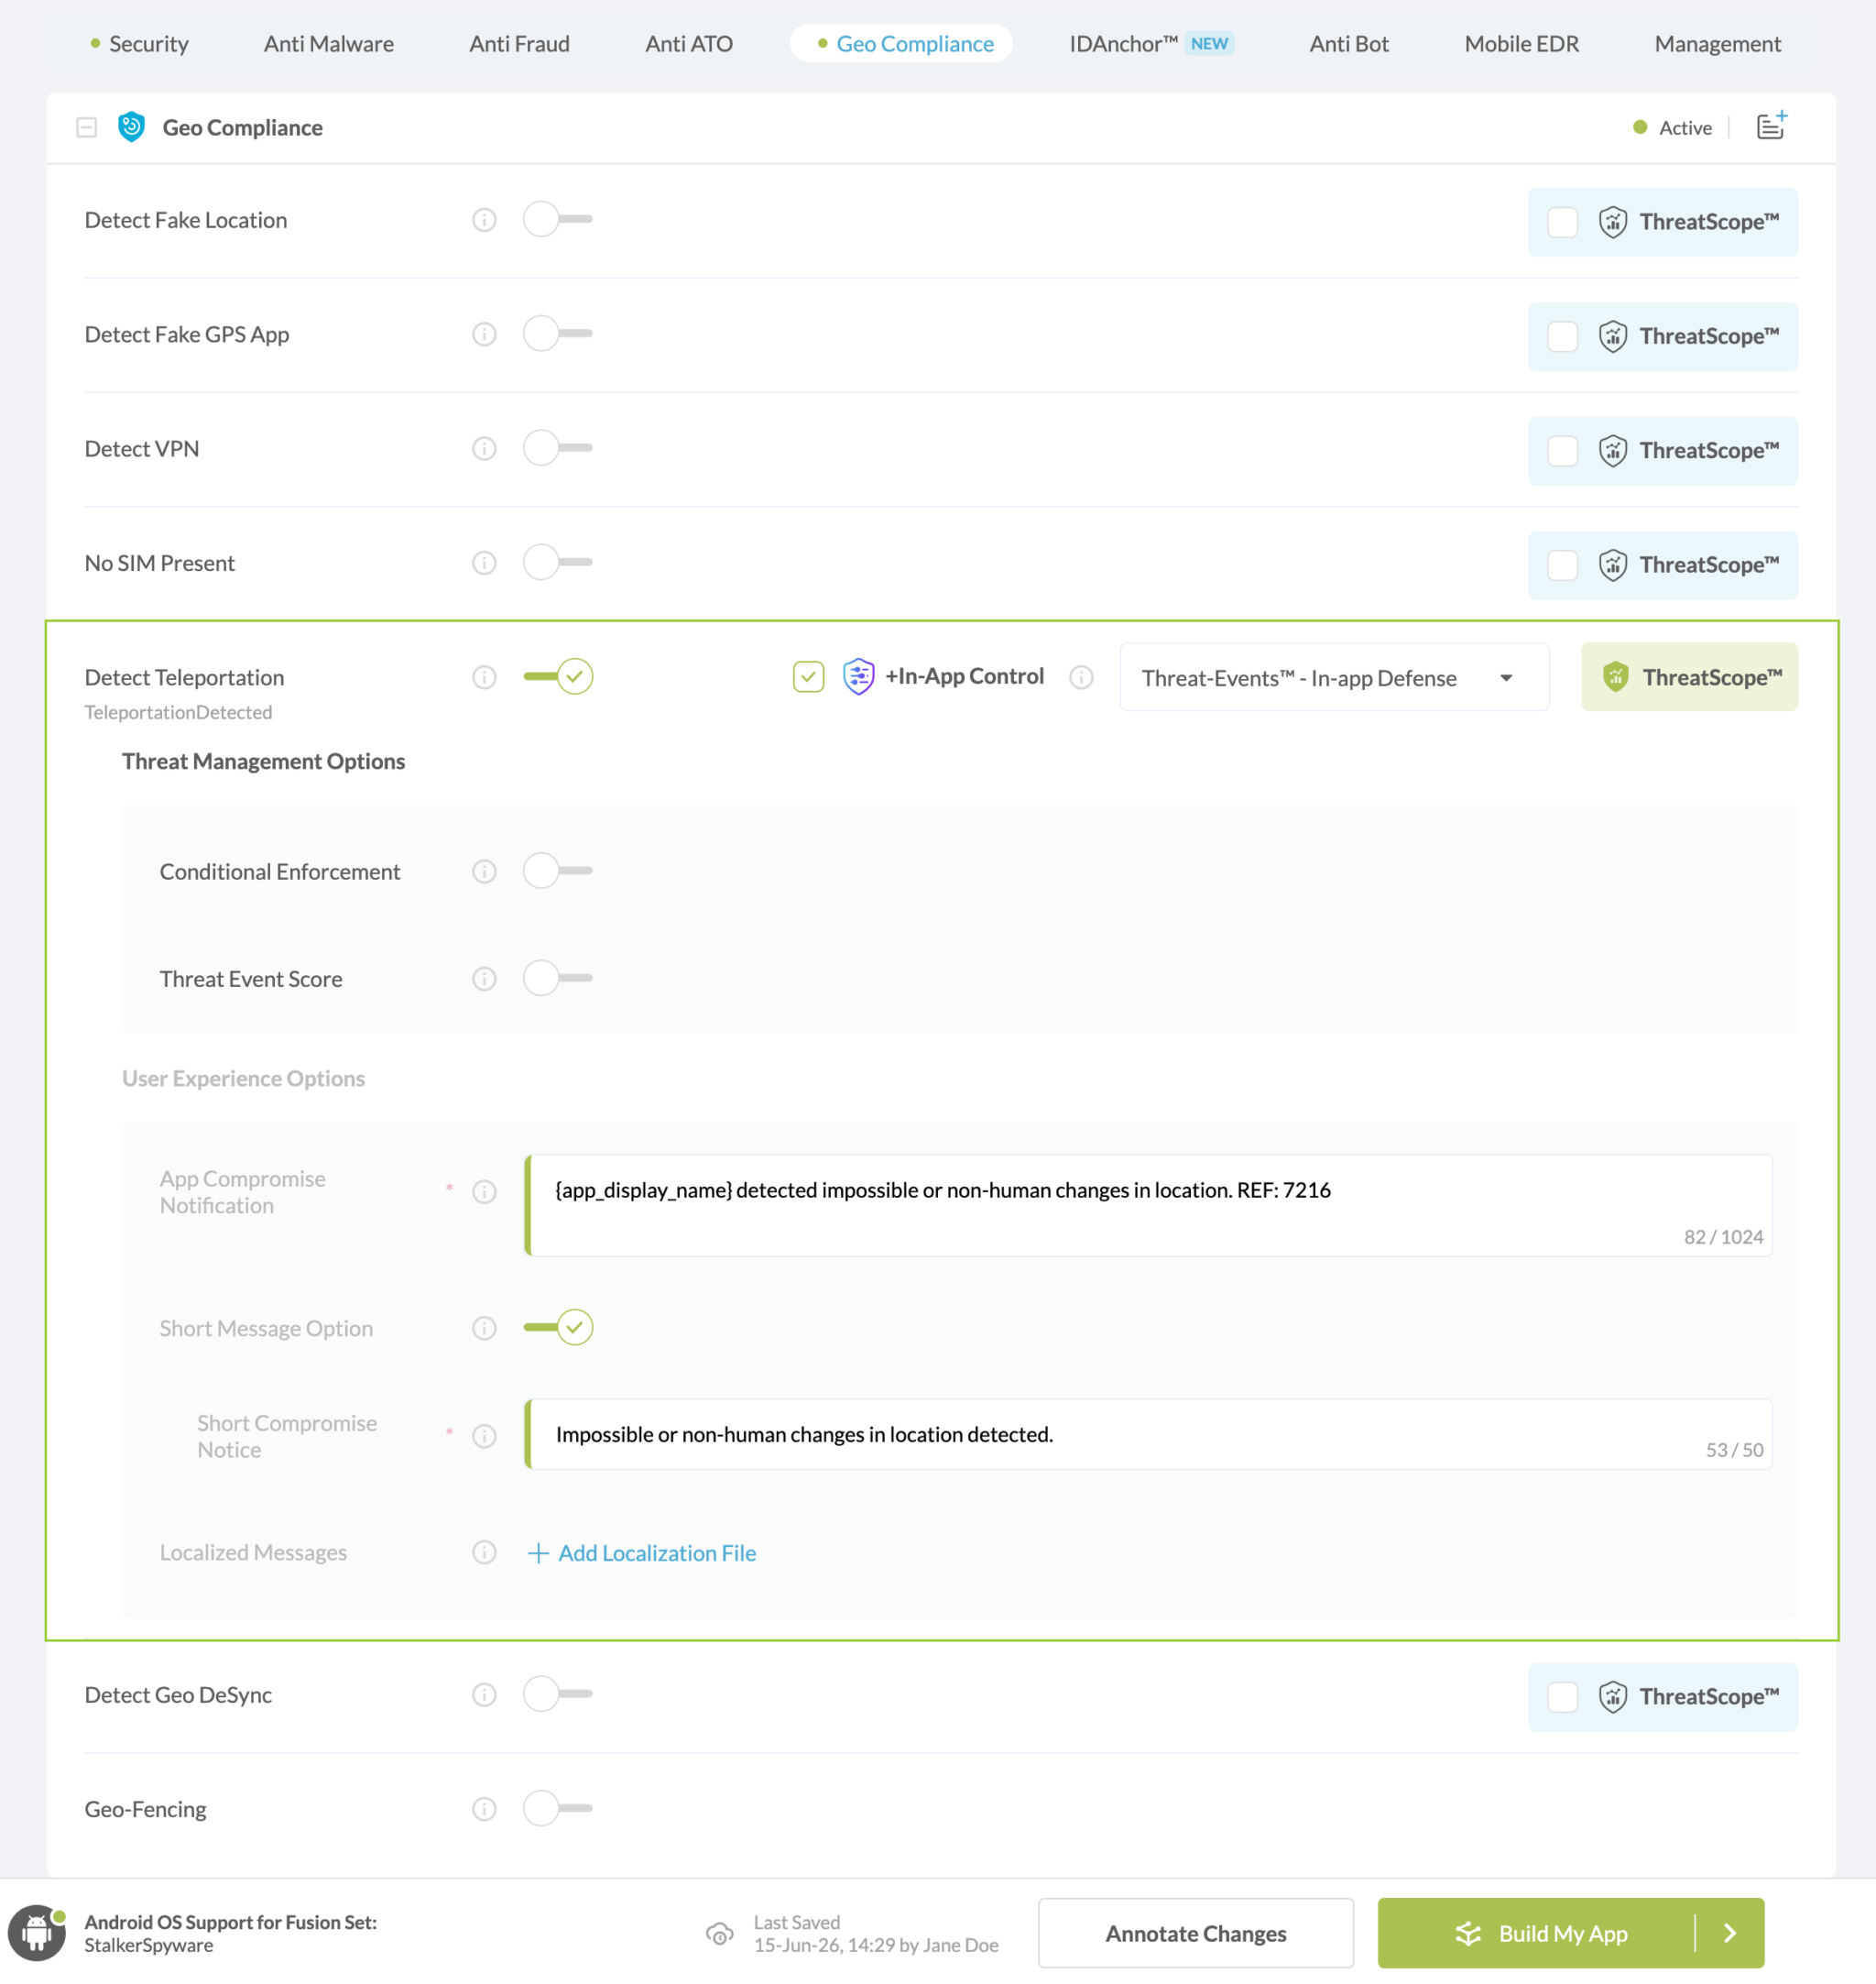
Task: Open info icon for App Compromise Notification
Action: click(x=484, y=1191)
